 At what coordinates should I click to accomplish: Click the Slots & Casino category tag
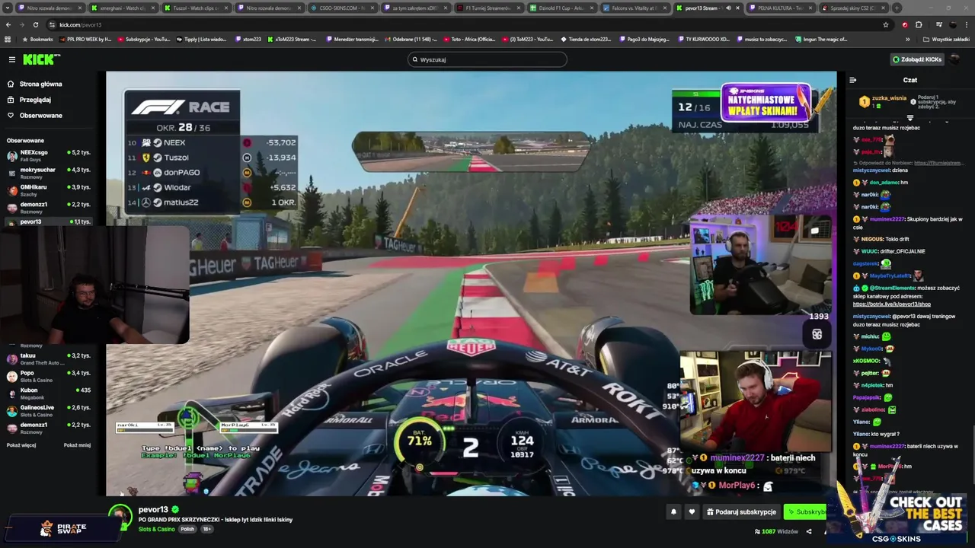pyautogui.click(x=156, y=529)
